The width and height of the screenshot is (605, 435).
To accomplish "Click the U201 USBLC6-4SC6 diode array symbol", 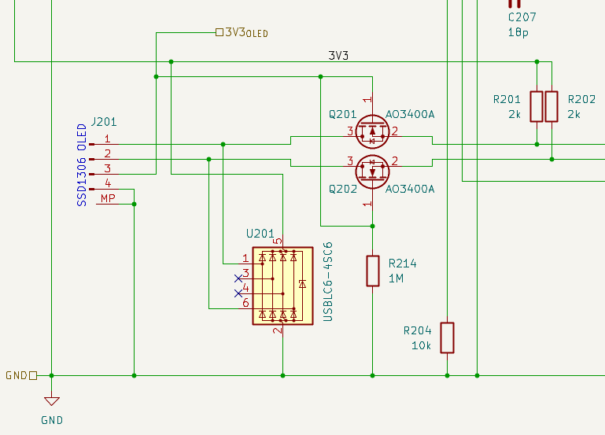I will (282, 285).
